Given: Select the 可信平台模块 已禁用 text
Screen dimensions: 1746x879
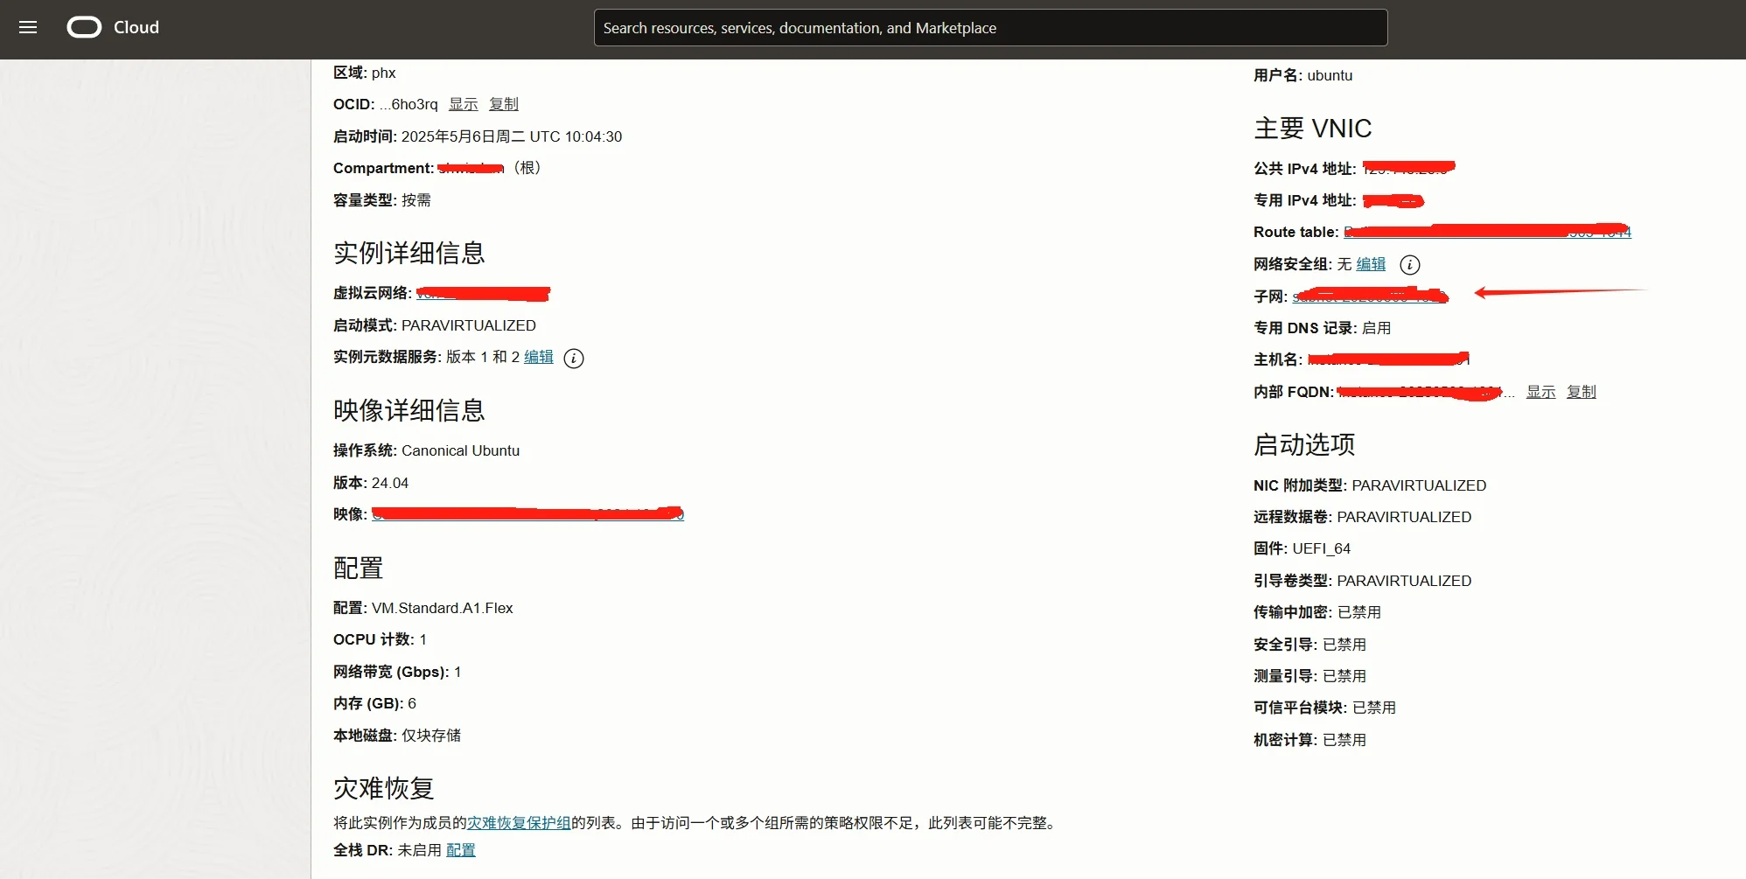Looking at the screenshot, I should (1324, 708).
